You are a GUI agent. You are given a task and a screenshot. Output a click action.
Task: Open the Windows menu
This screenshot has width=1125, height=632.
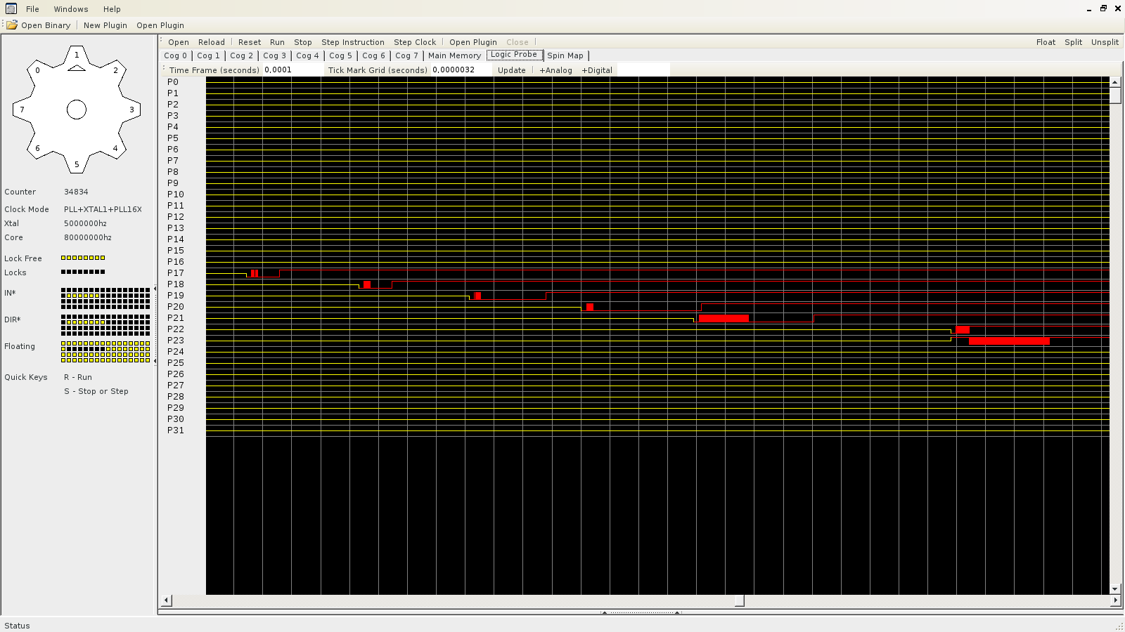[x=71, y=9]
